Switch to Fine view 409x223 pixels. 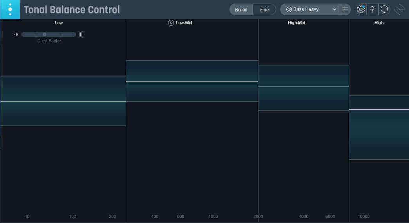264,10
